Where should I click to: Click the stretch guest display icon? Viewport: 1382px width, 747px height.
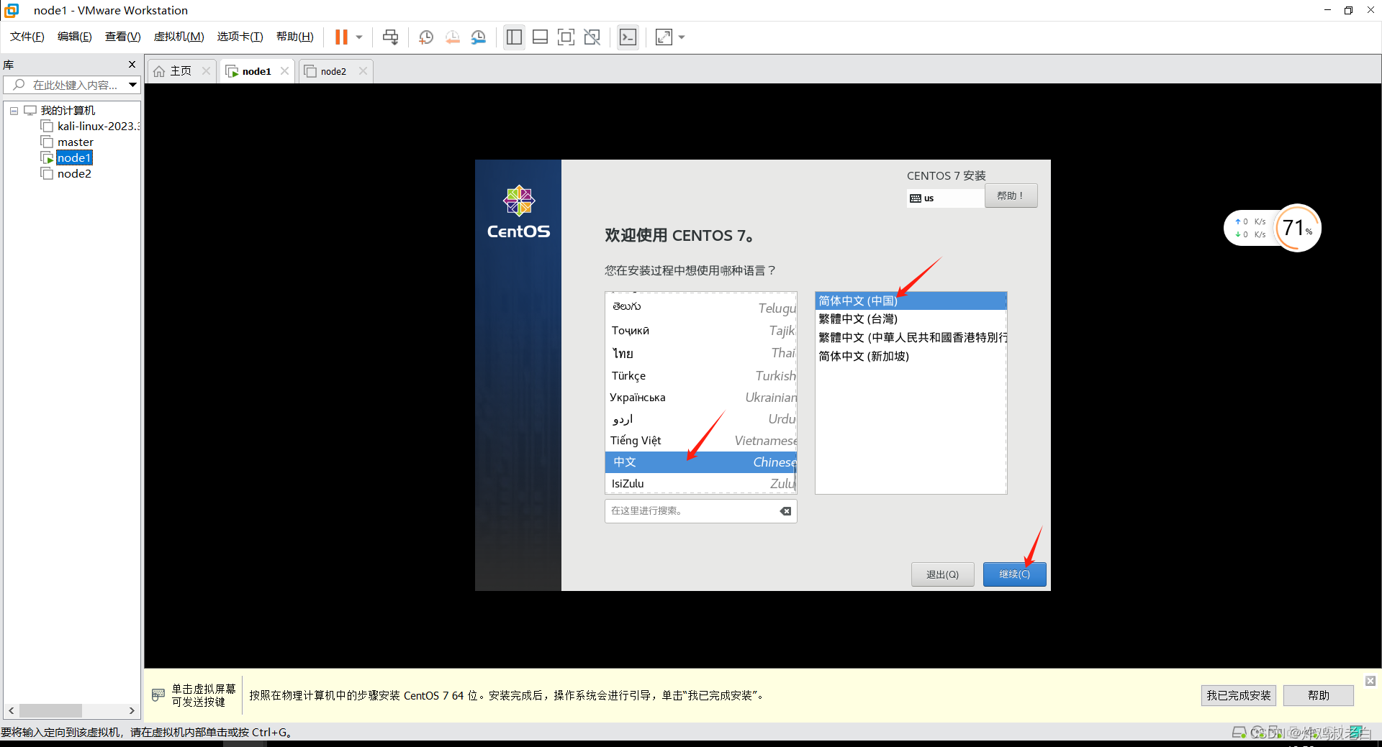click(664, 37)
